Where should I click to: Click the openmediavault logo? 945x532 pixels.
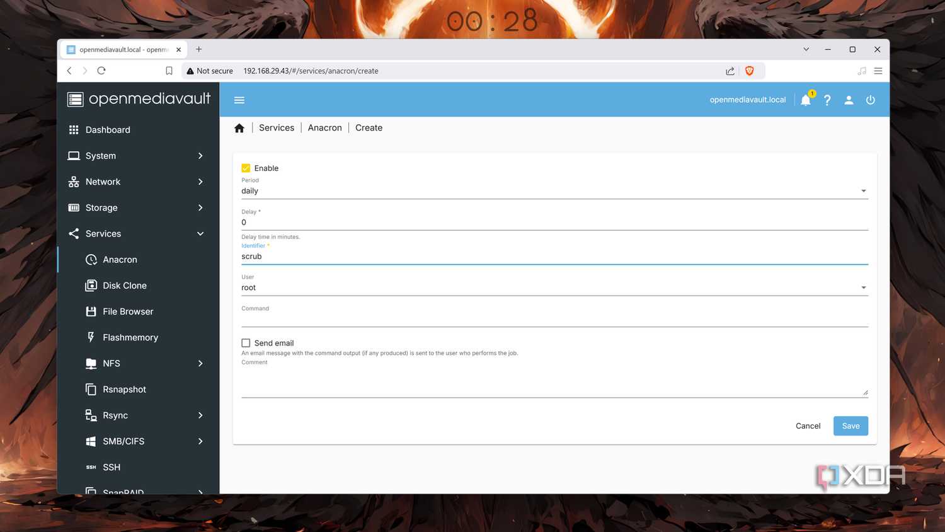139,99
